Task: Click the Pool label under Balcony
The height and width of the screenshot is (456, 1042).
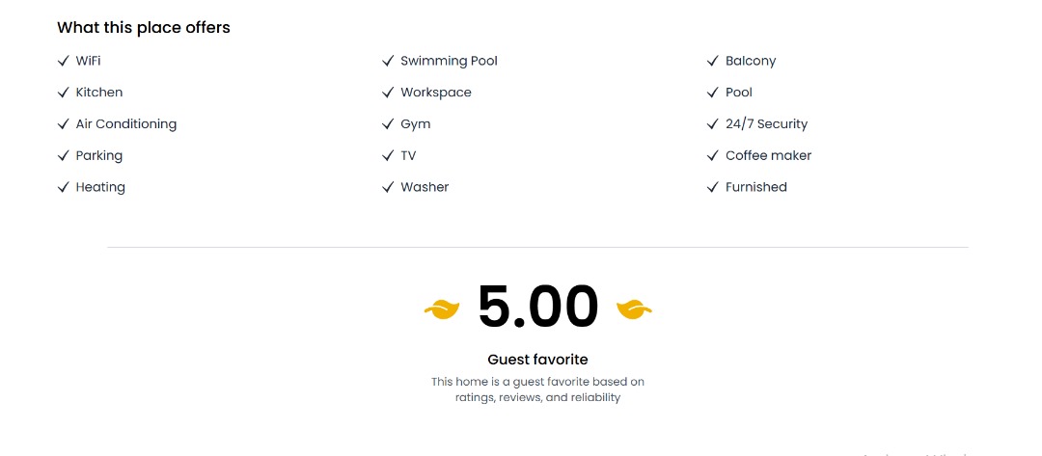Action: 738,93
